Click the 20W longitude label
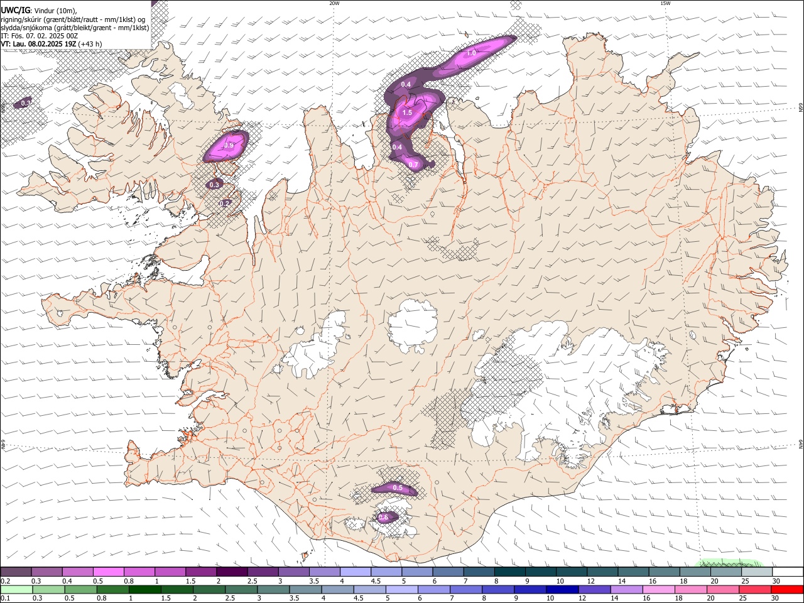The image size is (804, 603). tap(334, 3)
